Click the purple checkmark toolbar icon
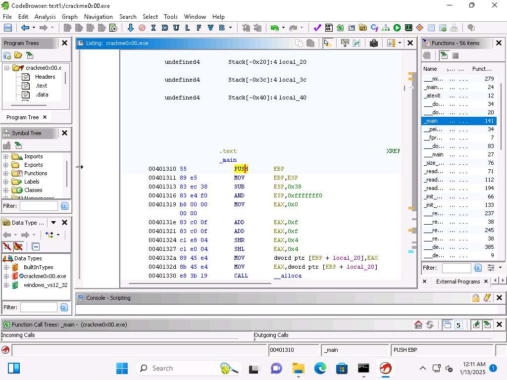The height and width of the screenshot is (380, 507). (x=317, y=28)
